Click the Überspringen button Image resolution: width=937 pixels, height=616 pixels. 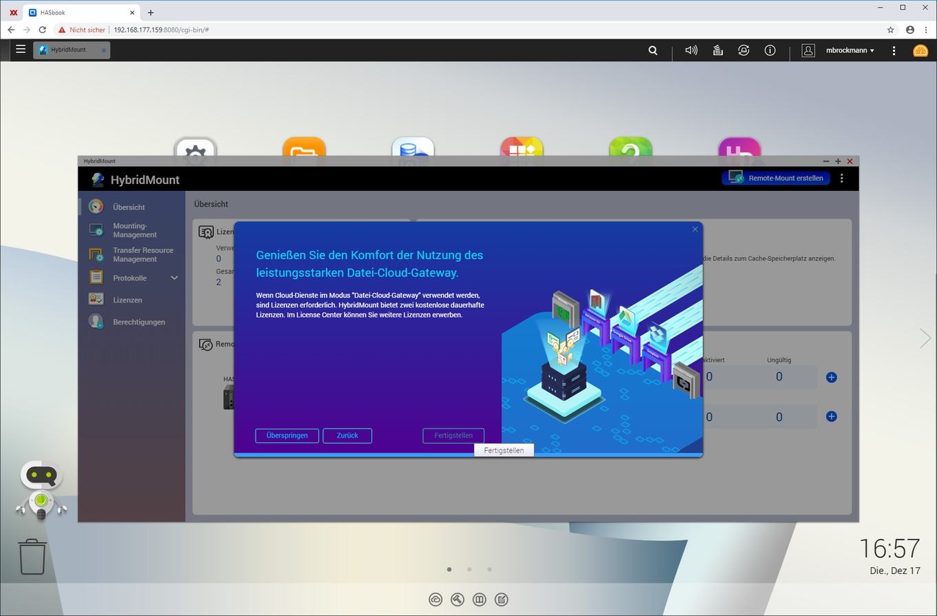tap(287, 435)
